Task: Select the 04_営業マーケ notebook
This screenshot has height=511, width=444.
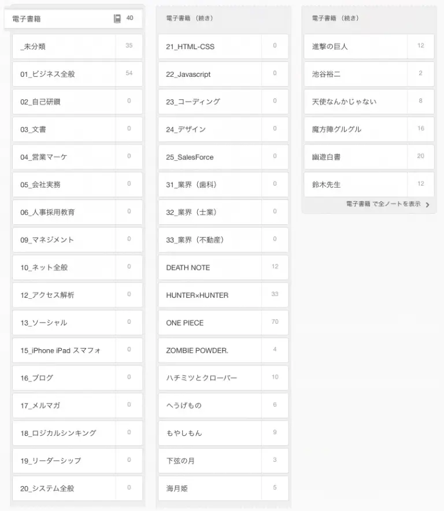Action: pyautogui.click(x=64, y=157)
